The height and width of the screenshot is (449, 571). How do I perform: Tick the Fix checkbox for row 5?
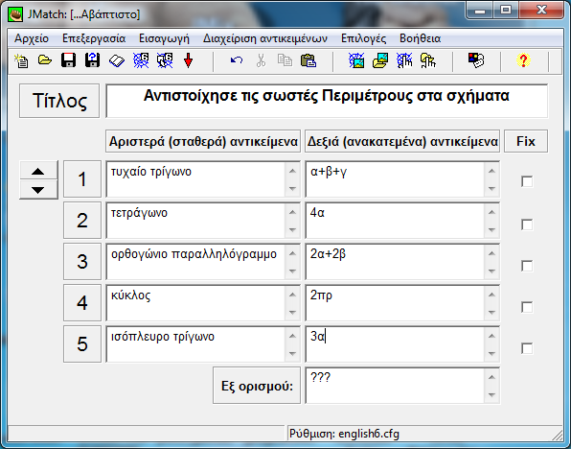pyautogui.click(x=527, y=348)
